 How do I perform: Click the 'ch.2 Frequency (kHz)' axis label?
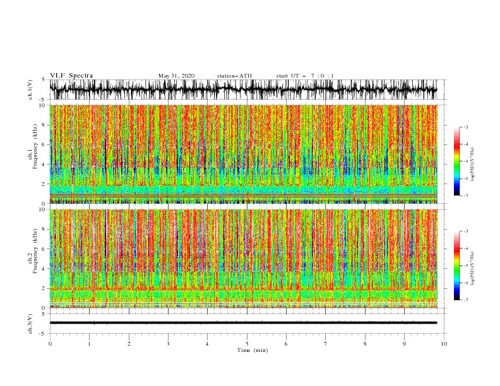click(33, 251)
